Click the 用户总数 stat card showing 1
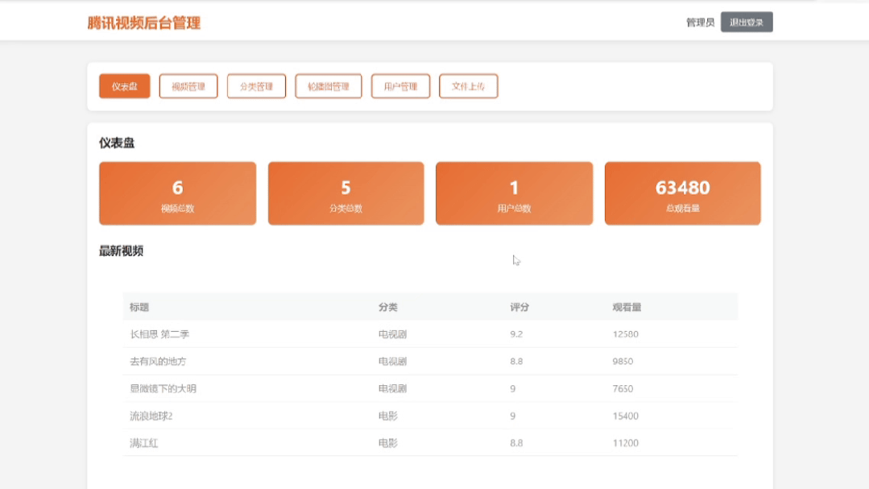The width and height of the screenshot is (869, 489). [514, 193]
